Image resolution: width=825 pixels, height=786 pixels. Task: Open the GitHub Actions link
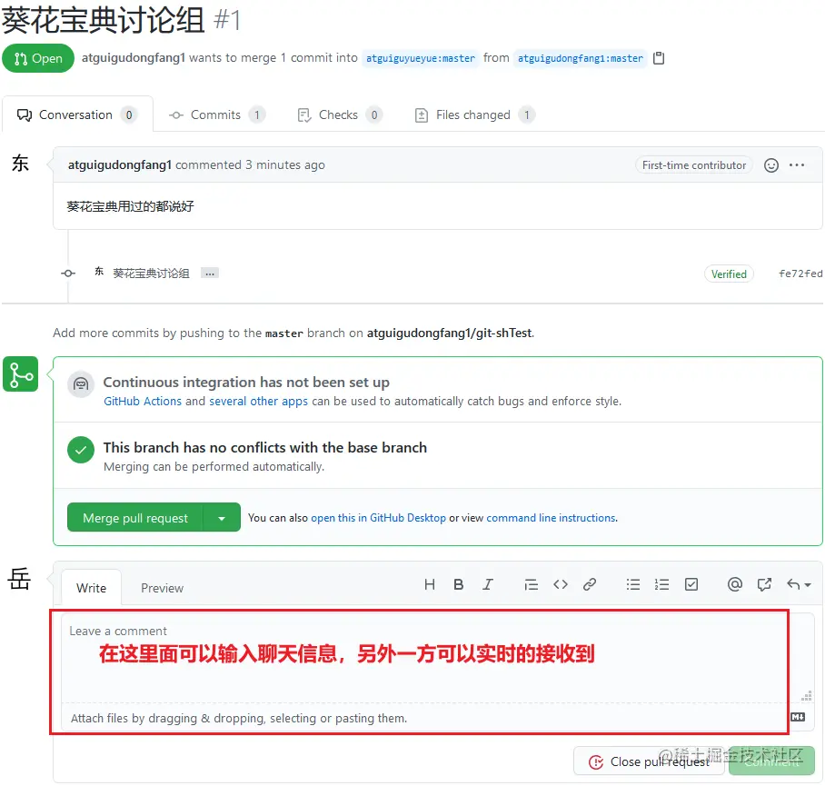[143, 402]
